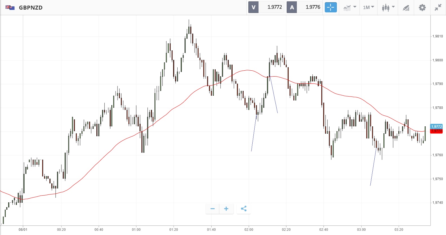
Task: Open the candlestick chart type dropdown
Action: [388, 7]
